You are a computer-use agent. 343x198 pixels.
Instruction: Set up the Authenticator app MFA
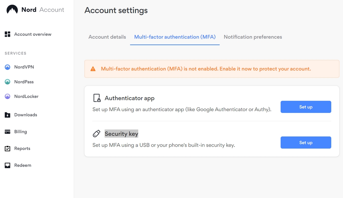306,107
